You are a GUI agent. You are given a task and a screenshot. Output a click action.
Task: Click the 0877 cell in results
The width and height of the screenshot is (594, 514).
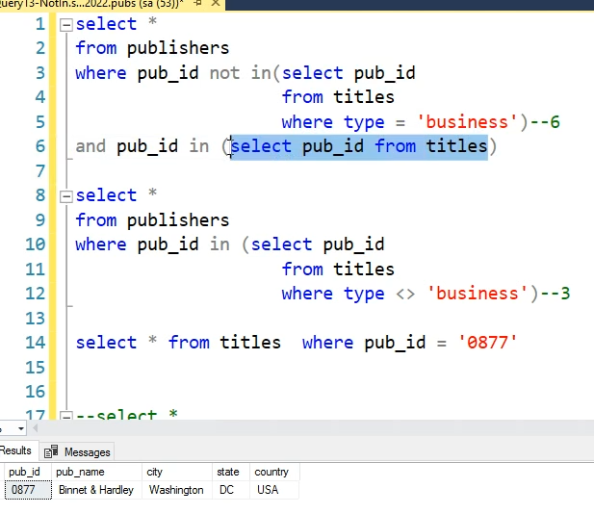tap(28, 490)
